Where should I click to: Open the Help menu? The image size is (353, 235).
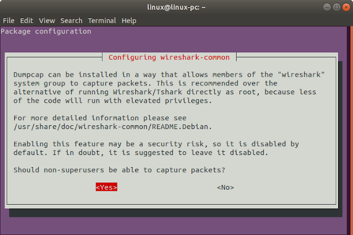coord(129,21)
